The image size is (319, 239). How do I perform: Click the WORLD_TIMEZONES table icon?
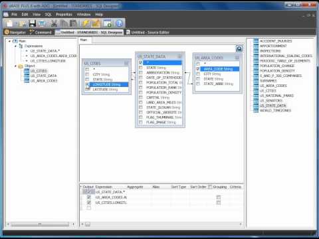(x=256, y=110)
